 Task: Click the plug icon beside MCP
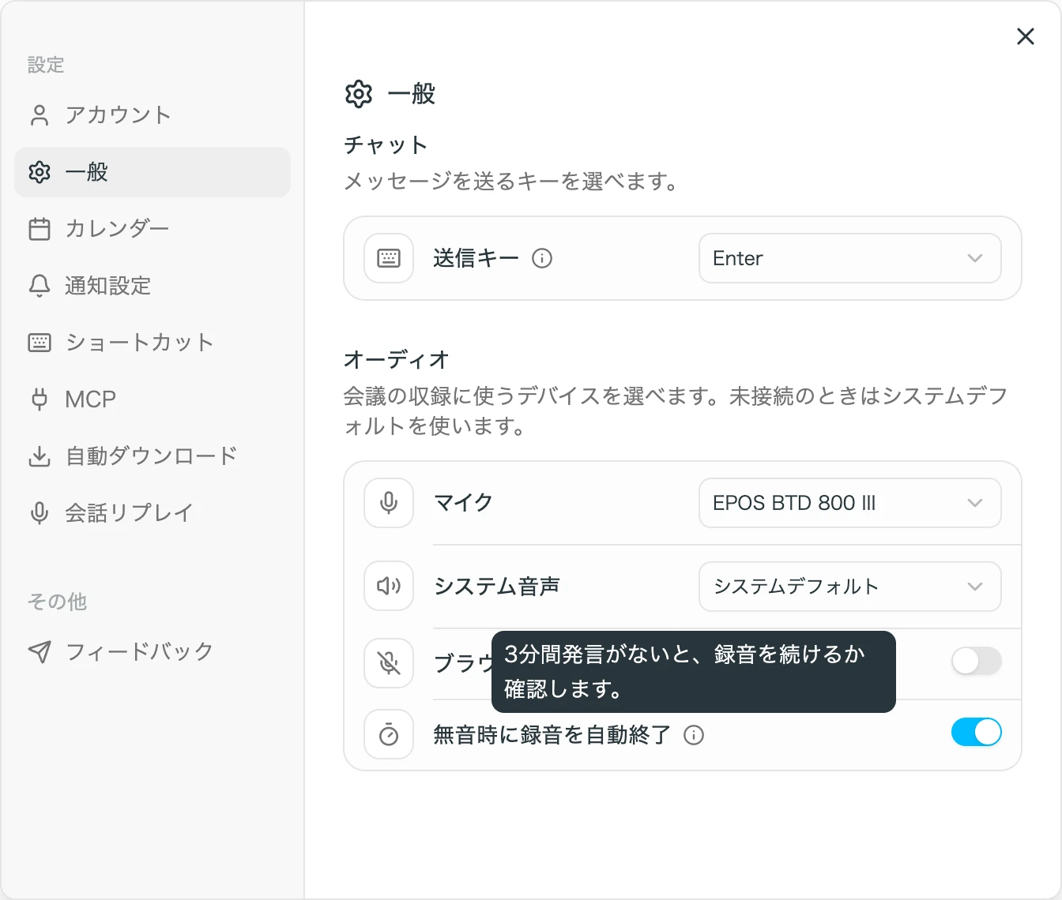pyautogui.click(x=40, y=399)
